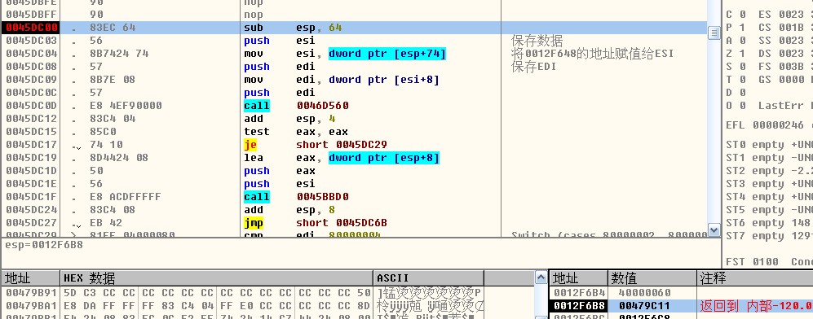The height and width of the screenshot is (319, 813).
Task: Click the mov edi, dword ptr [esi+8] instruction
Action: click(x=342, y=80)
